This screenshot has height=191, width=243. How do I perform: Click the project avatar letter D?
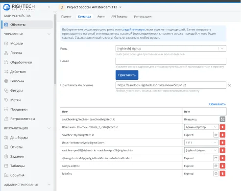62,7
